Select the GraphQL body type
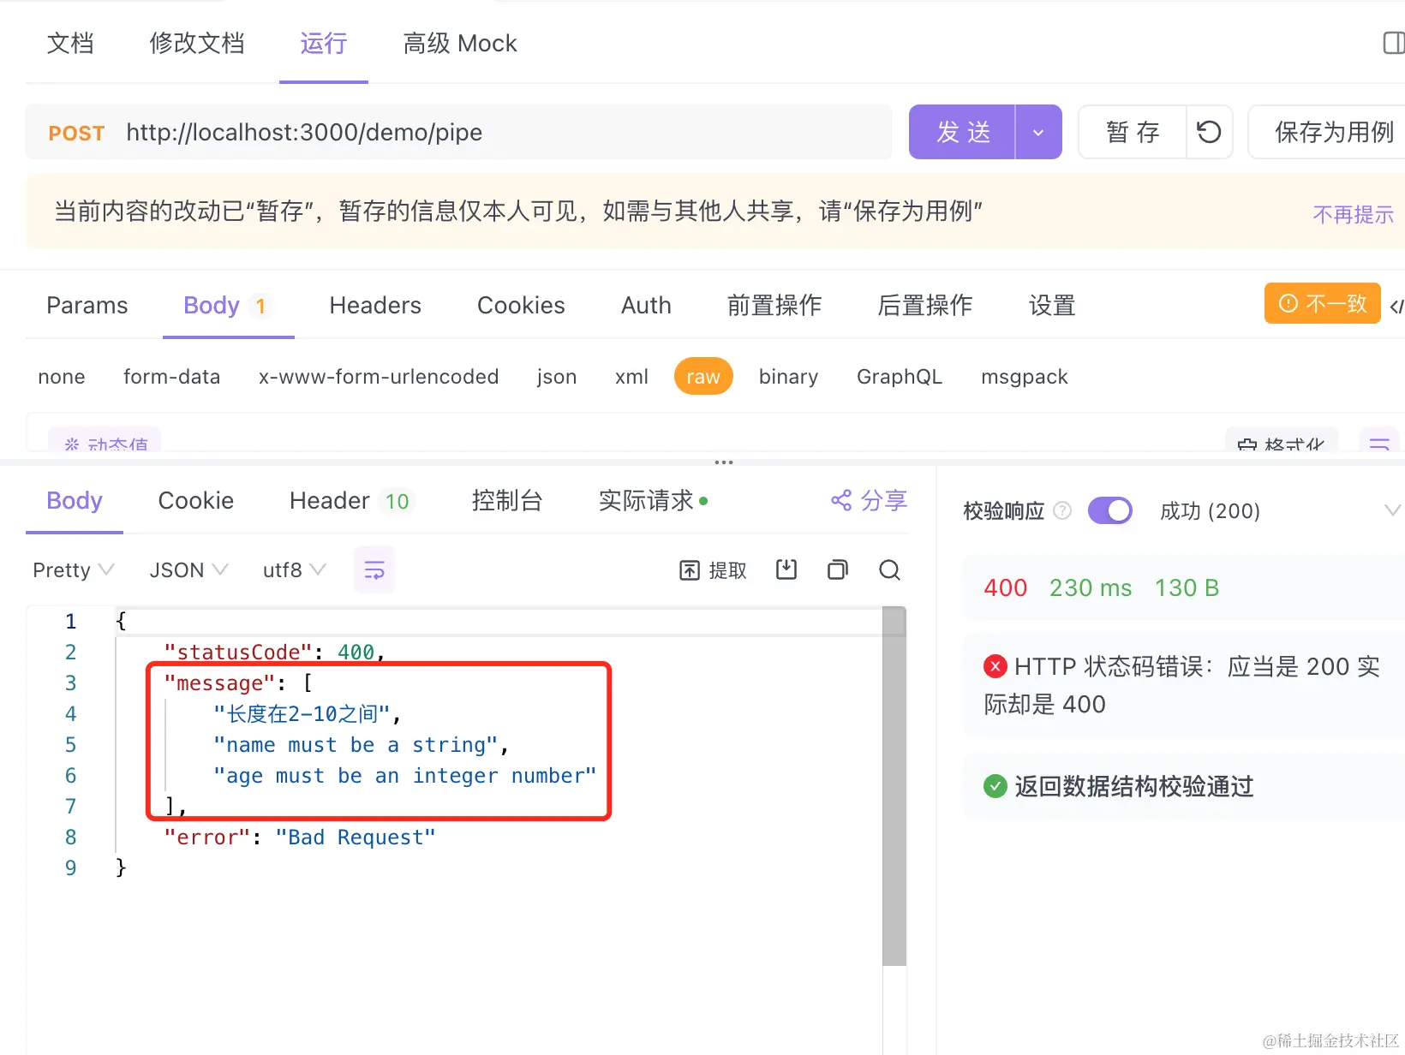1405x1055 pixels. (900, 377)
